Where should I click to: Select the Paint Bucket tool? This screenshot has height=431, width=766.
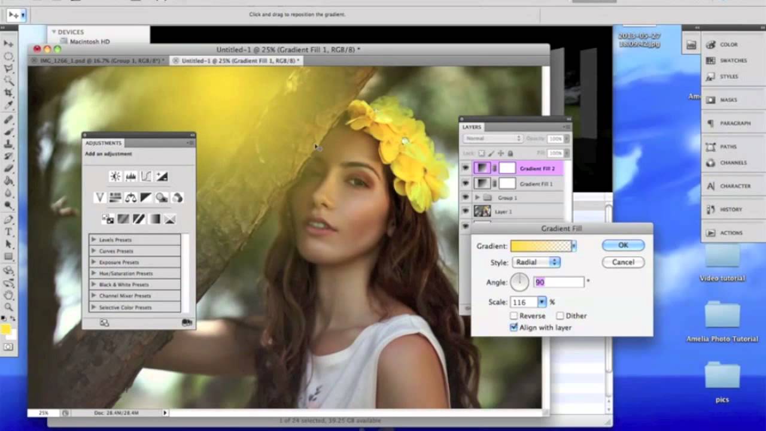[8, 180]
